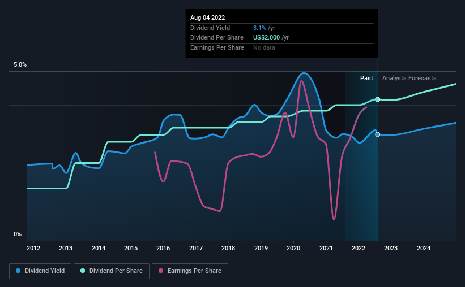Click the 2020 x-axis label
This screenshot has width=465, height=287.
click(x=293, y=248)
